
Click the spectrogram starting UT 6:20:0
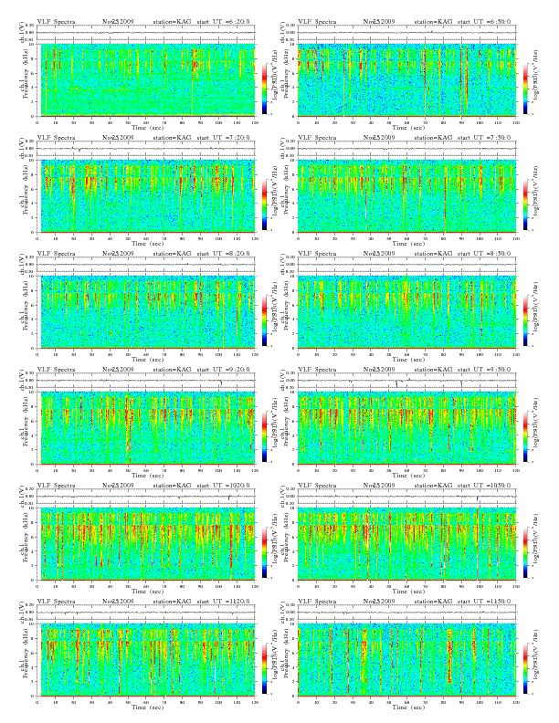pyautogui.click(x=146, y=79)
